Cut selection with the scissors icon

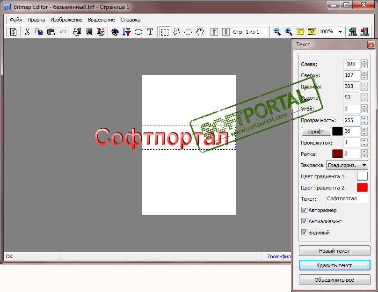tap(27, 32)
